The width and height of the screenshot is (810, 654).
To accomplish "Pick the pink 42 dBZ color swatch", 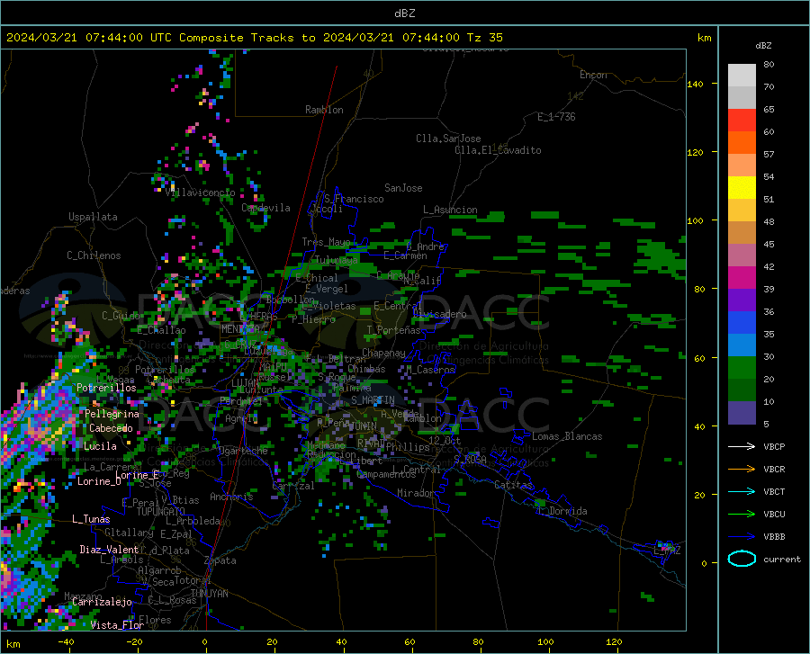I will point(742,255).
